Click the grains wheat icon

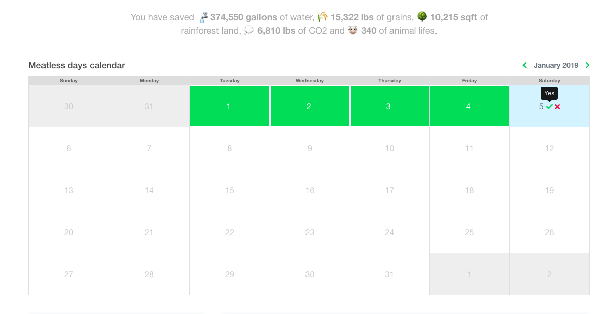(322, 17)
